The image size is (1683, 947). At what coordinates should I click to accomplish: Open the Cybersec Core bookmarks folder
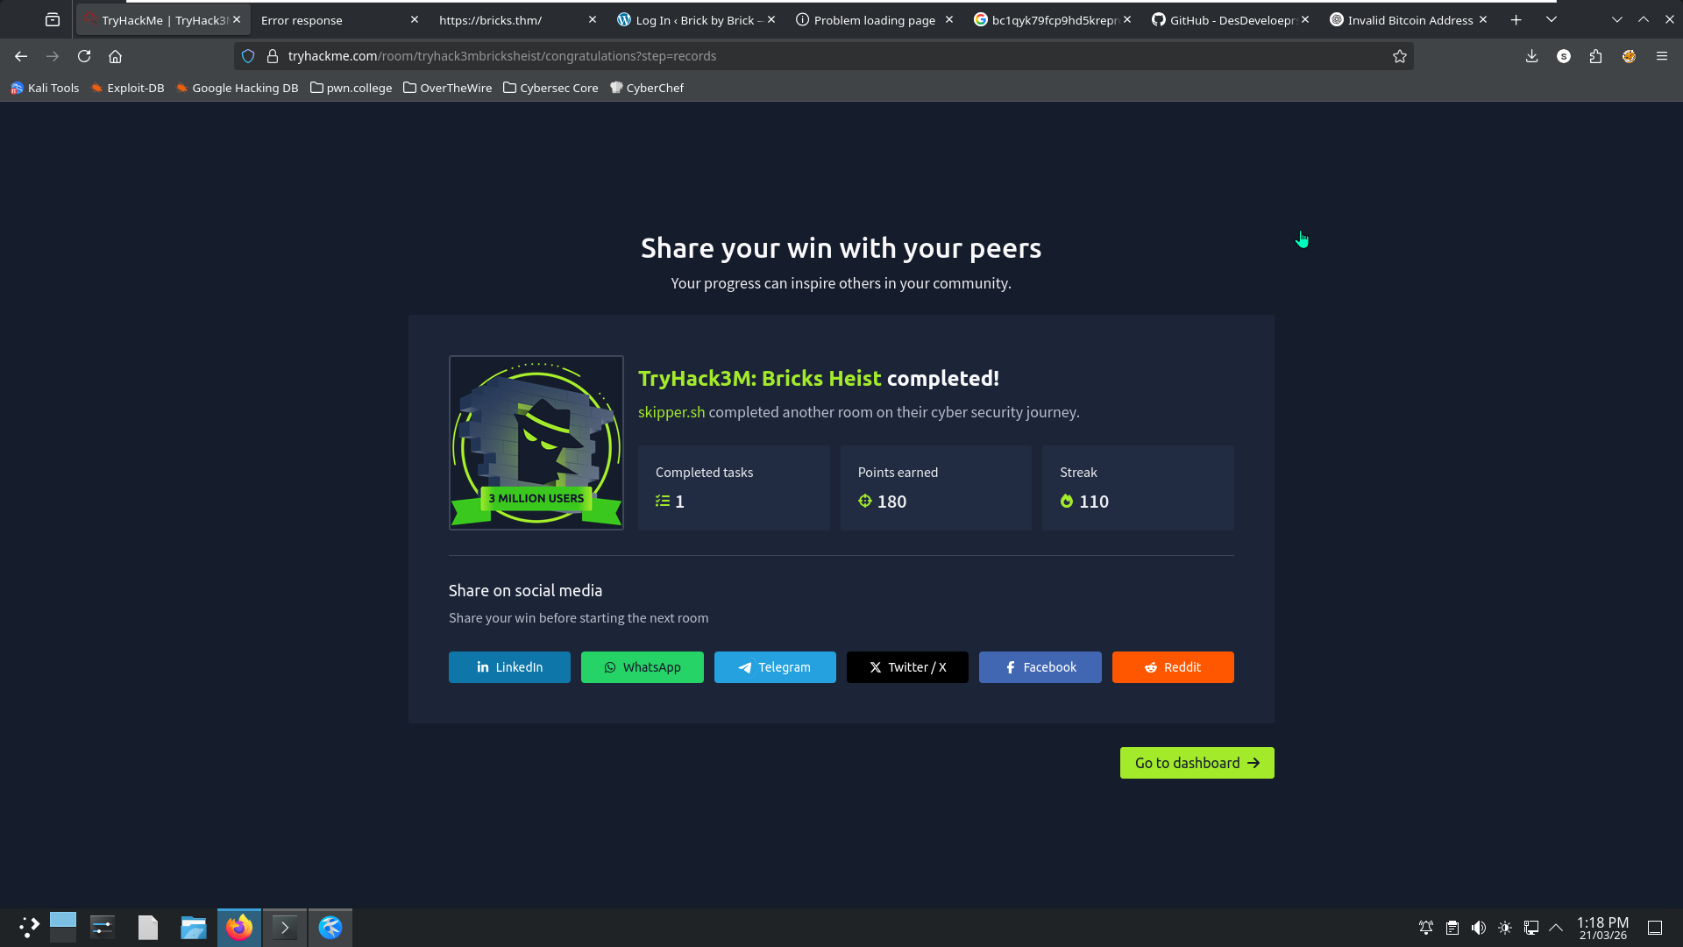(x=550, y=88)
